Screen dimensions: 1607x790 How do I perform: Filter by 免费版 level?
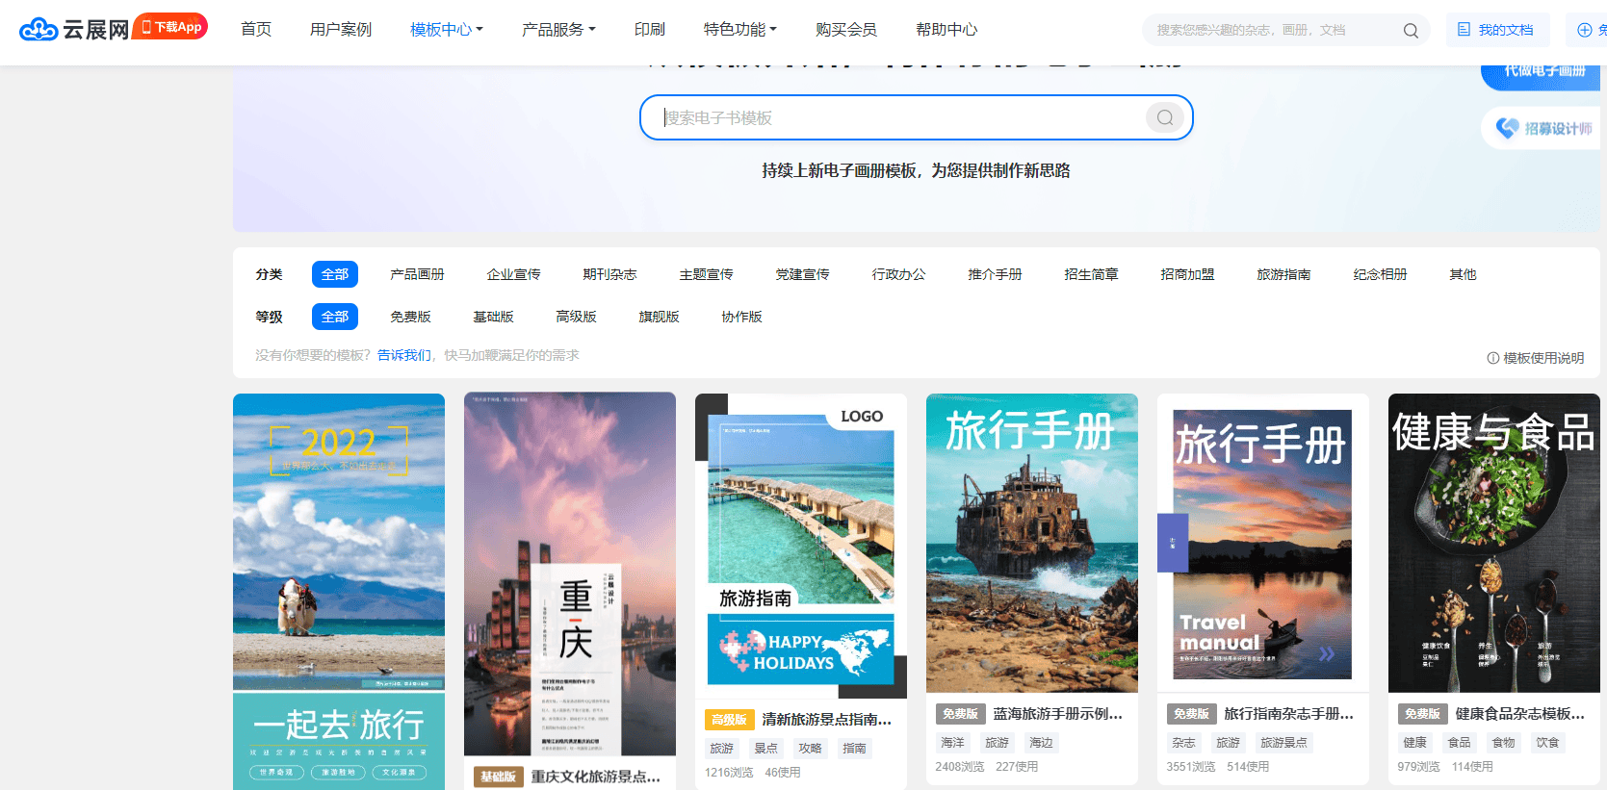tap(410, 317)
